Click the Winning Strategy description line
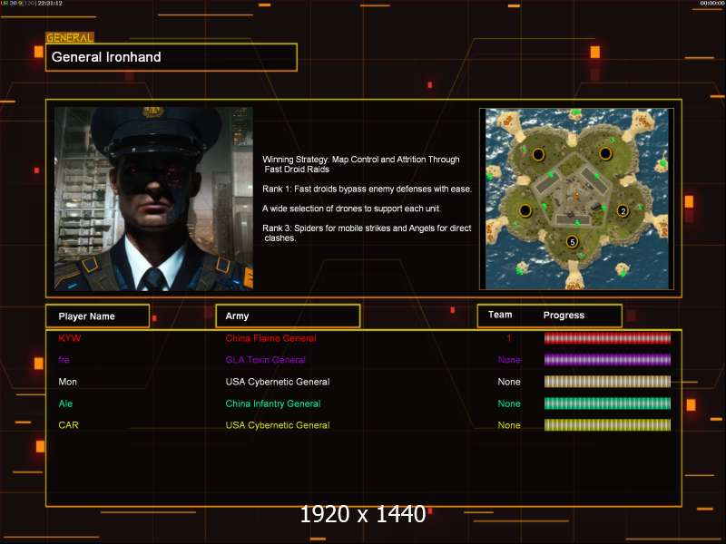This screenshot has width=726, height=544. point(361,164)
